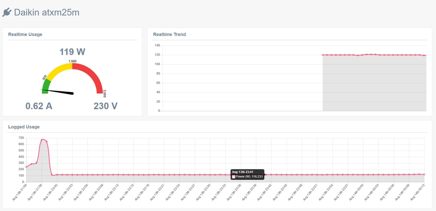Click the 40 label on Realtime Trend axis
The image size is (436, 211).
tap(158, 92)
